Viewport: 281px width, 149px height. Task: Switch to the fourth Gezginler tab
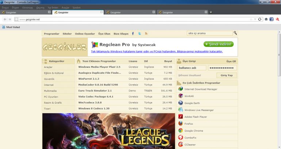click(x=182, y=12)
